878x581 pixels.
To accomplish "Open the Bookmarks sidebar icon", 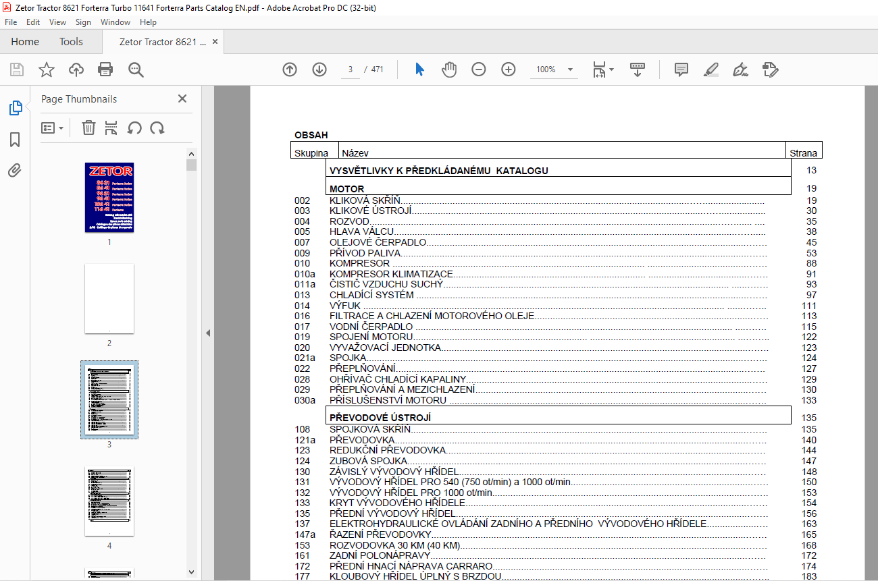I will coord(15,140).
